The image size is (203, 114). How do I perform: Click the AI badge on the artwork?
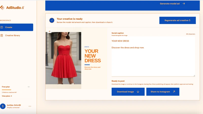click(49, 31)
